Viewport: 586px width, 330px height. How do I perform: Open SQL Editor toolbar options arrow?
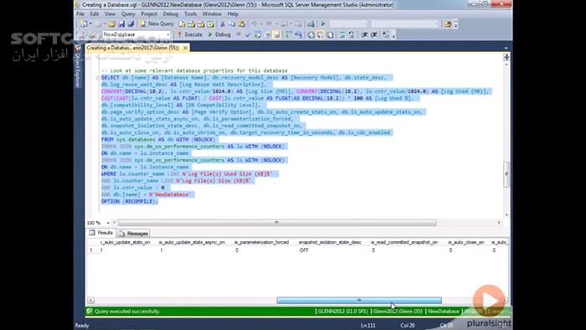[393, 36]
